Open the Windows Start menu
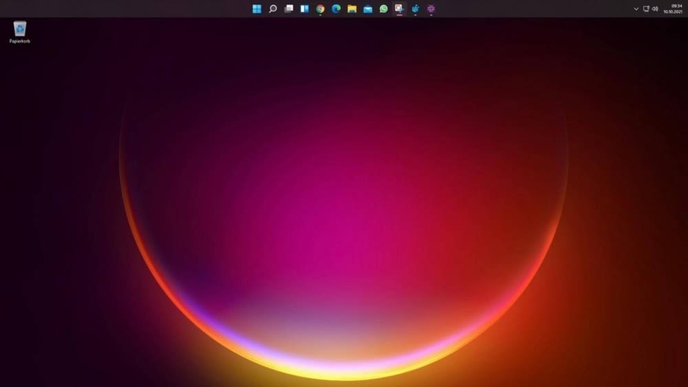 click(x=257, y=9)
